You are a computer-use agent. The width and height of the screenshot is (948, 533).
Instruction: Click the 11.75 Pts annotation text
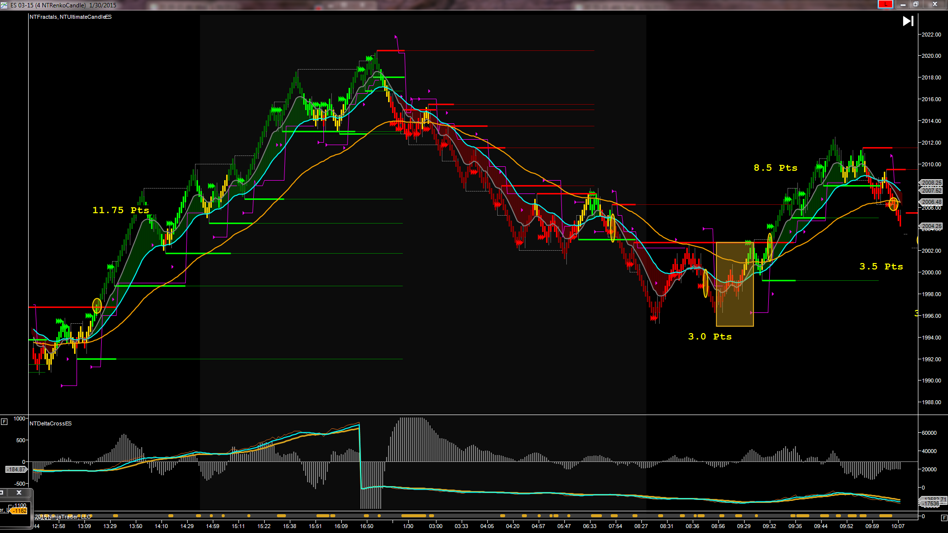click(x=121, y=210)
